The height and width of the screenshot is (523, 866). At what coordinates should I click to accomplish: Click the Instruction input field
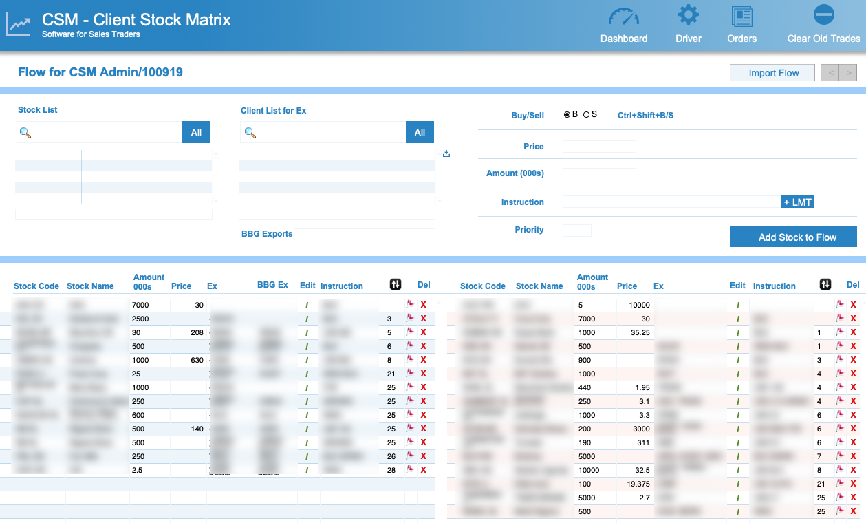click(671, 202)
